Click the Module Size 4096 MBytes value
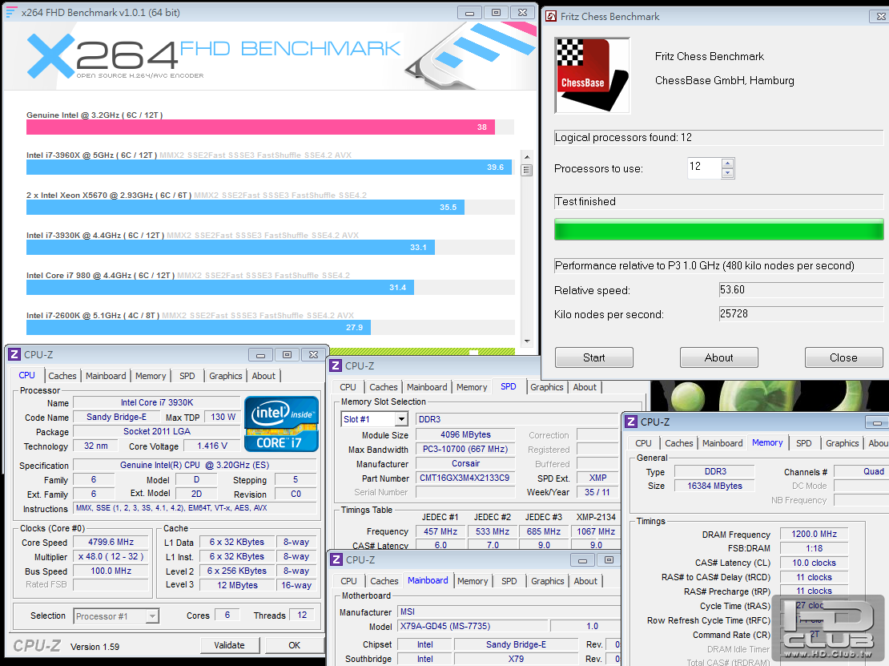889x666 pixels. pos(465,434)
